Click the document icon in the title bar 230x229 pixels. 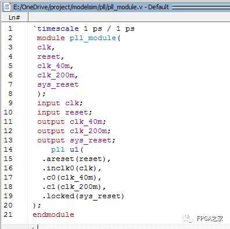(8, 7)
